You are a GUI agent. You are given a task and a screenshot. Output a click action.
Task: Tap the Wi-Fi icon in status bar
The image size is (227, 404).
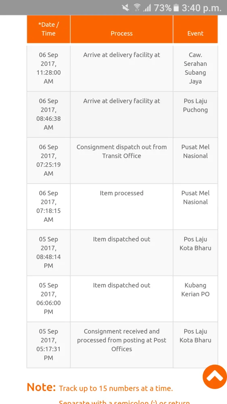tap(137, 8)
